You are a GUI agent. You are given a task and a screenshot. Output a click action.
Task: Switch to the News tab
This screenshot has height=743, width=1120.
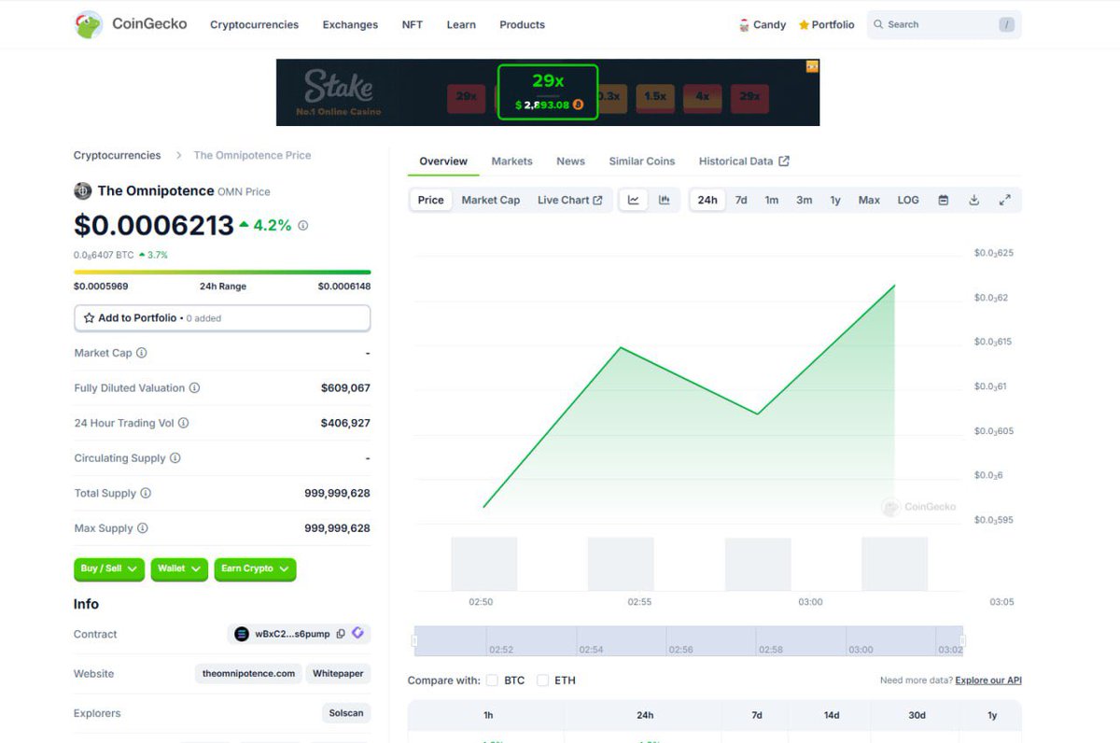[570, 161]
